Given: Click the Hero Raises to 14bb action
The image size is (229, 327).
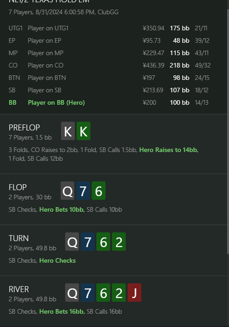Looking at the screenshot, I should point(169,150).
